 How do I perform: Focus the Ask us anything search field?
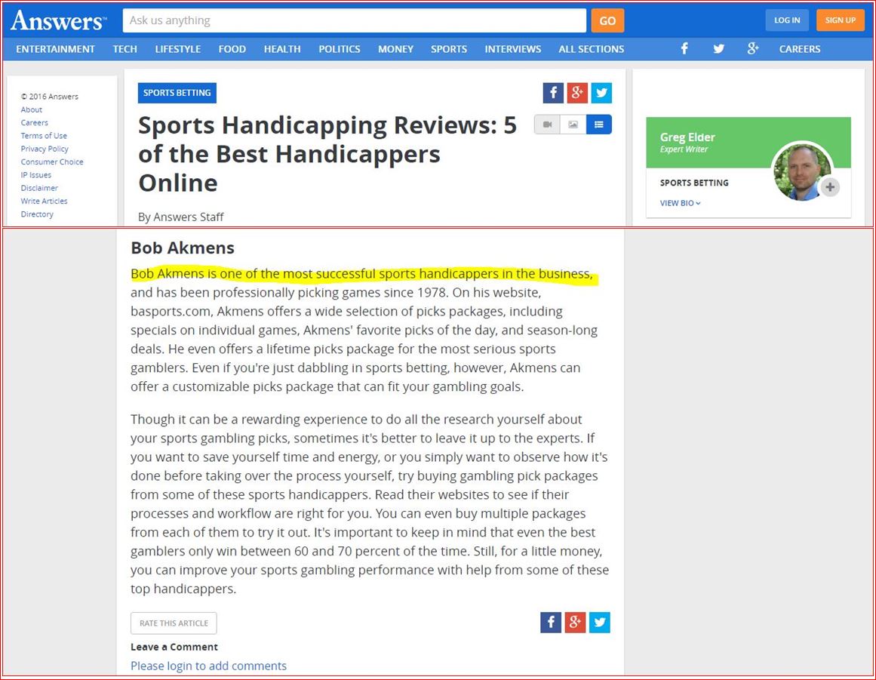[354, 20]
